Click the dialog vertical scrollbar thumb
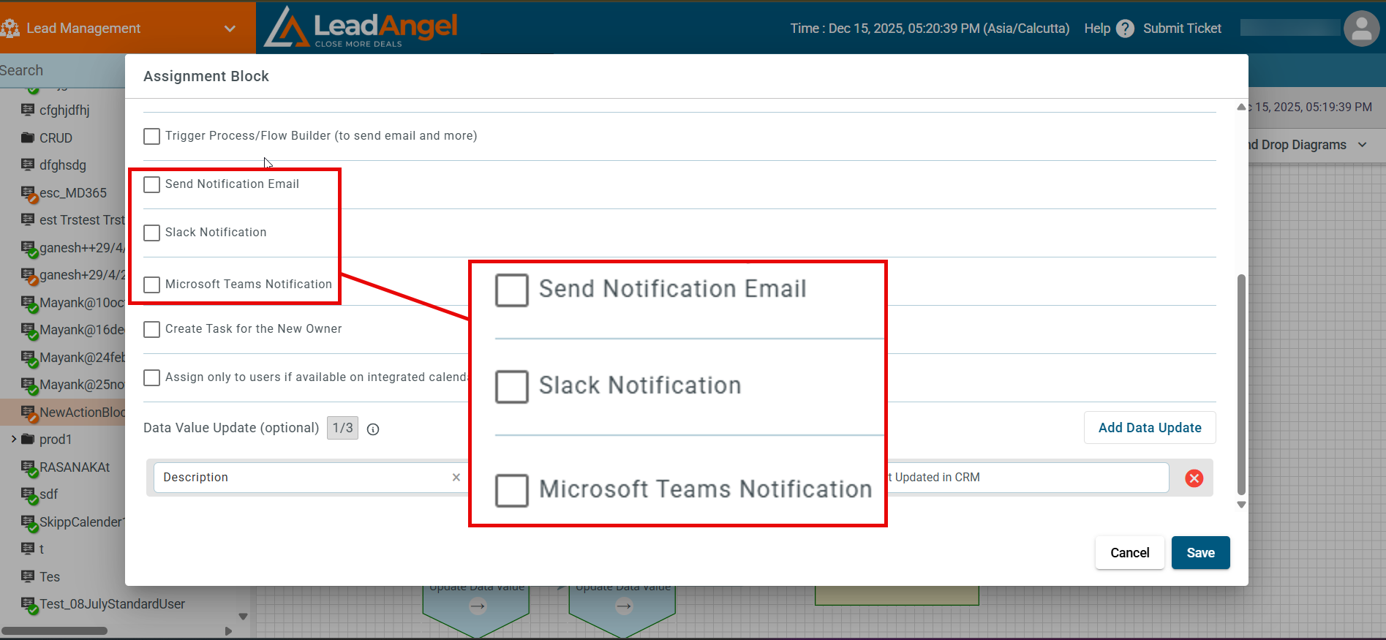The image size is (1386, 640). [1241, 385]
